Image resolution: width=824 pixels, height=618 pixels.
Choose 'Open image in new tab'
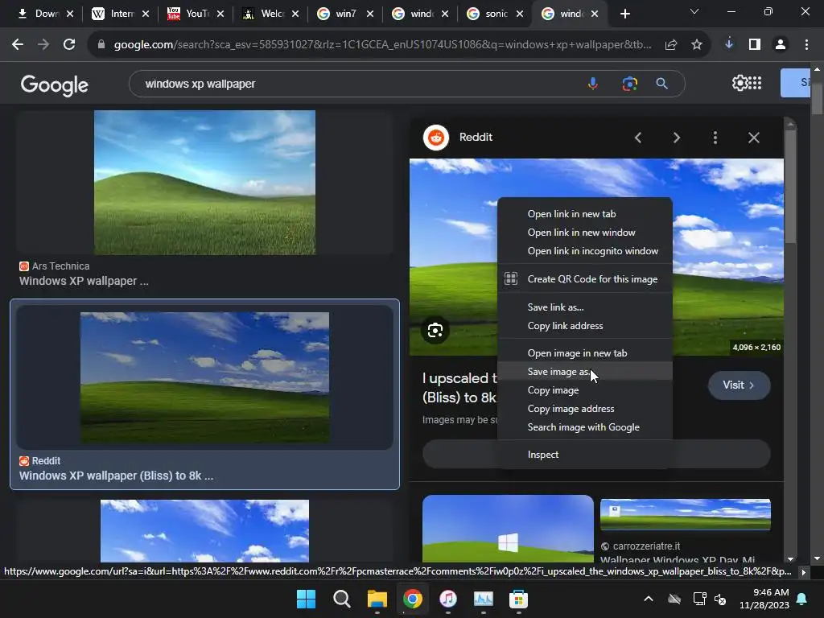click(585, 353)
